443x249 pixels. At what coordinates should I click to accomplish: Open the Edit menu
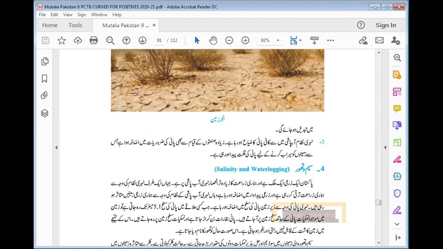(x=54, y=15)
